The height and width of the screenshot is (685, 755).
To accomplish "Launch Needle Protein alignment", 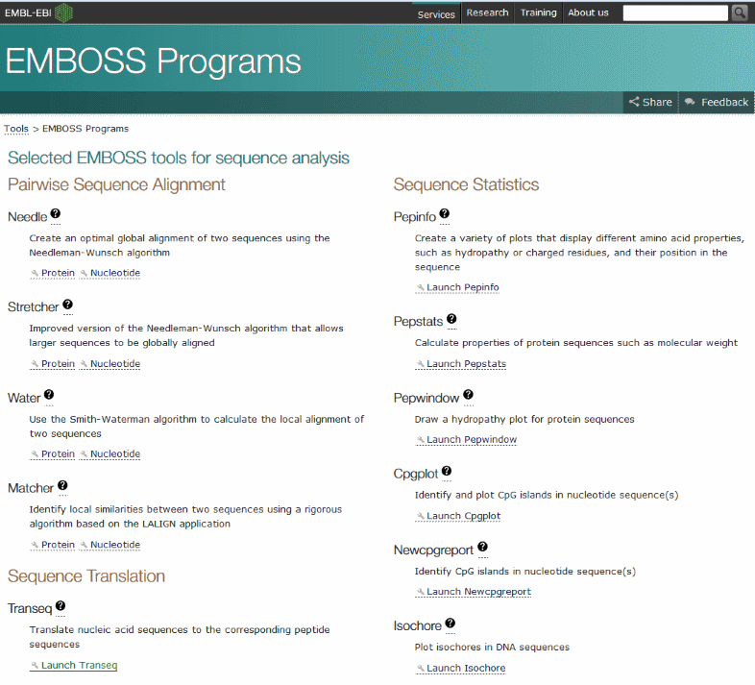I will point(58,273).
